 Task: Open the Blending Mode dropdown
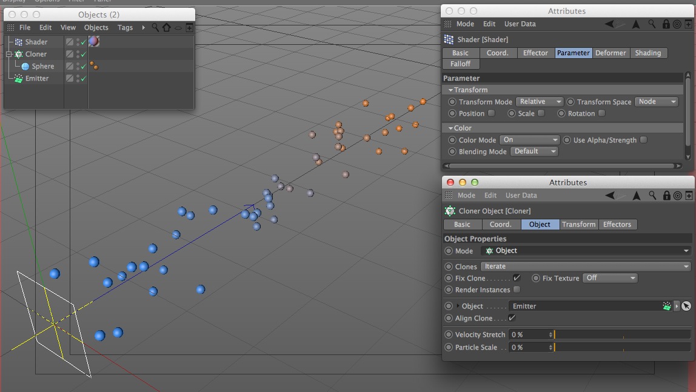click(x=535, y=151)
